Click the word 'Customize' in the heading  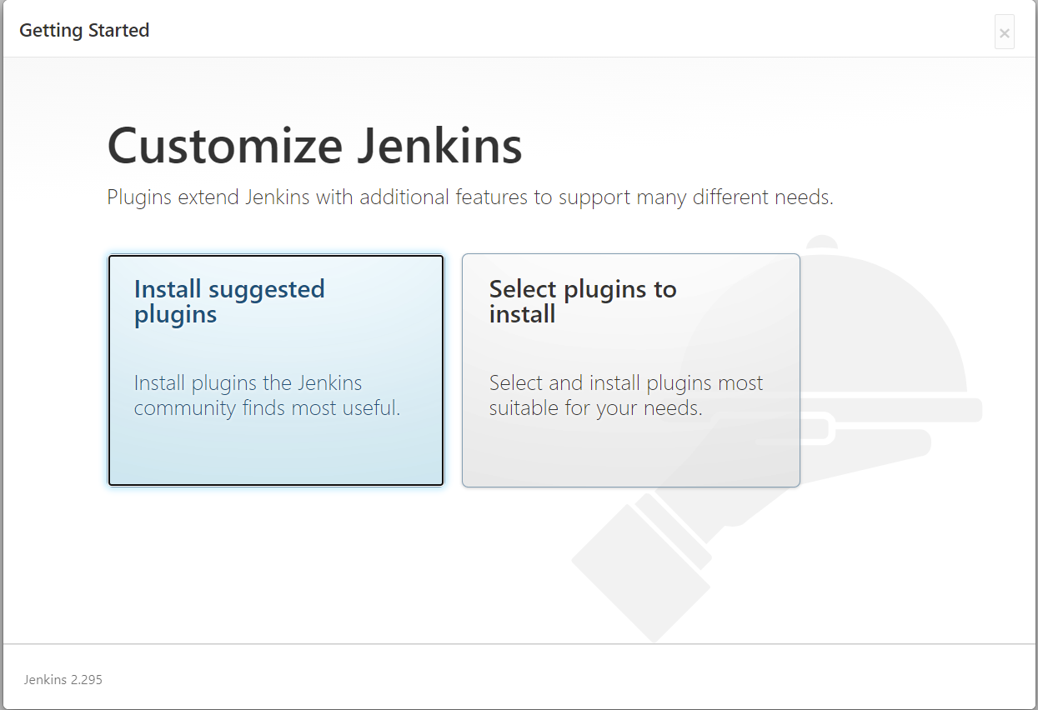point(225,145)
